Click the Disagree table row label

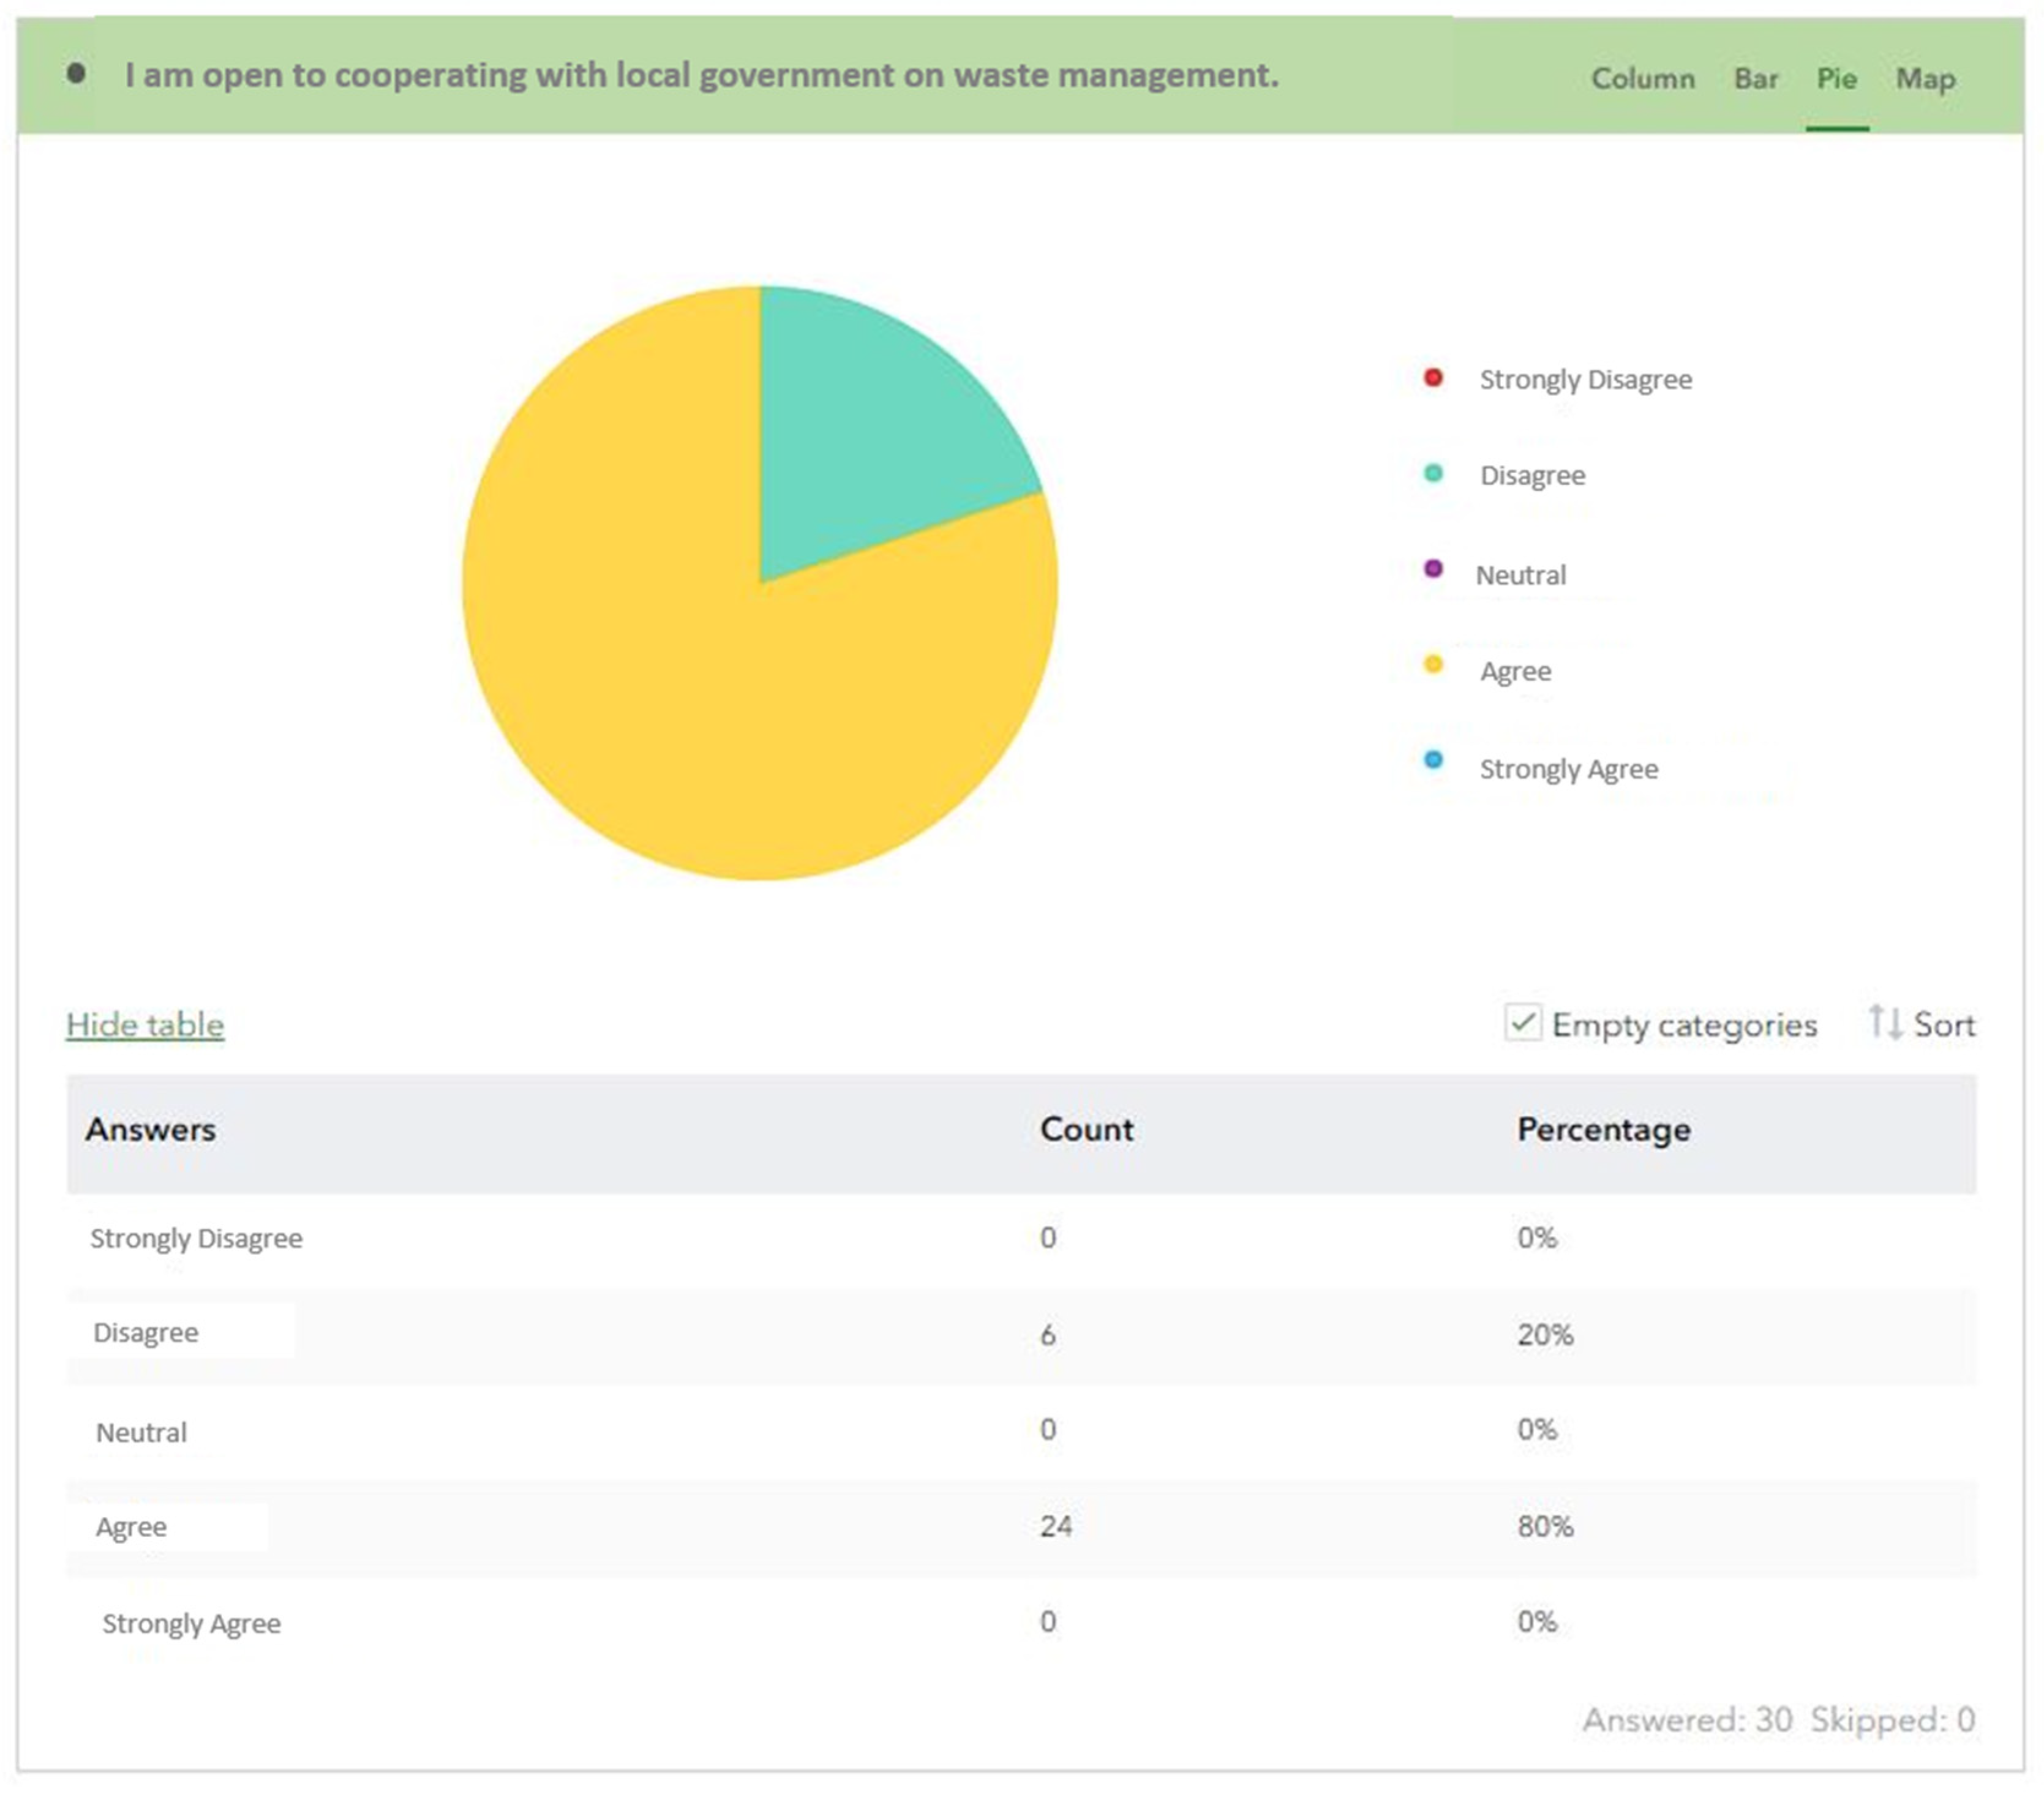click(x=145, y=1333)
